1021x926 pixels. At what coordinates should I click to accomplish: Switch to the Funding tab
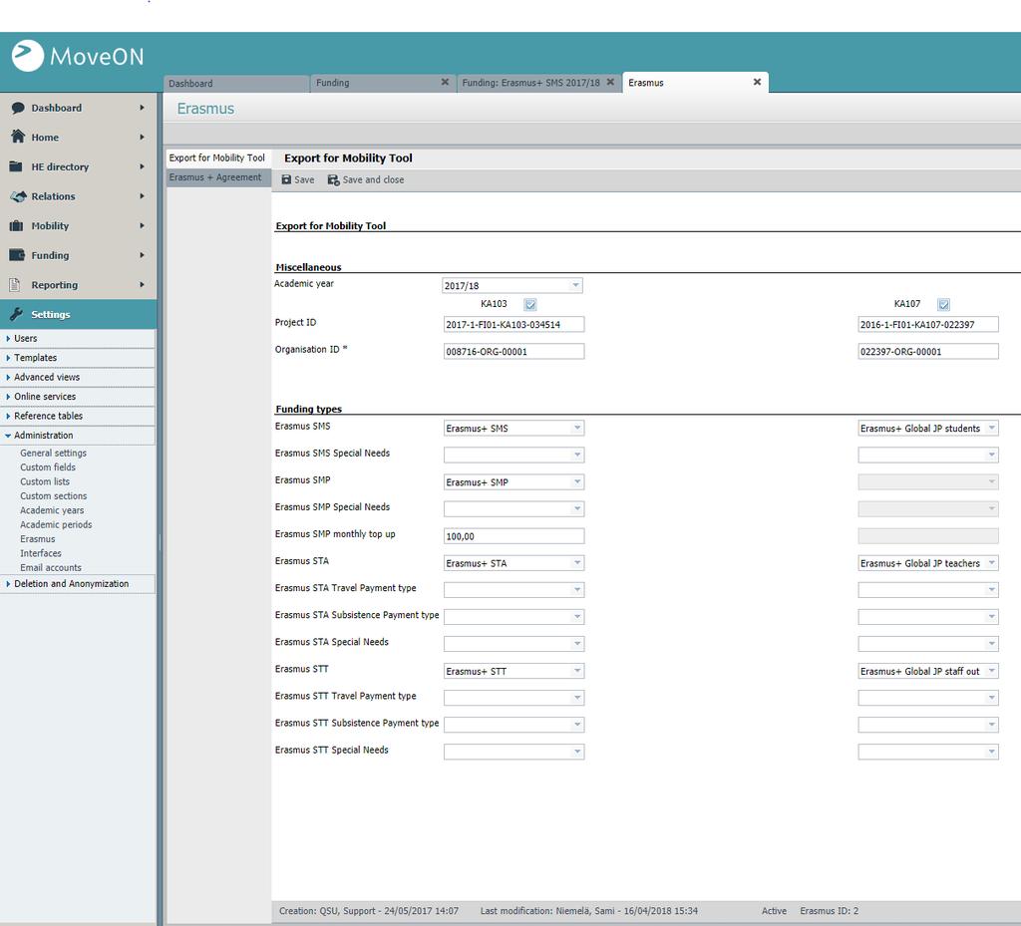[383, 83]
